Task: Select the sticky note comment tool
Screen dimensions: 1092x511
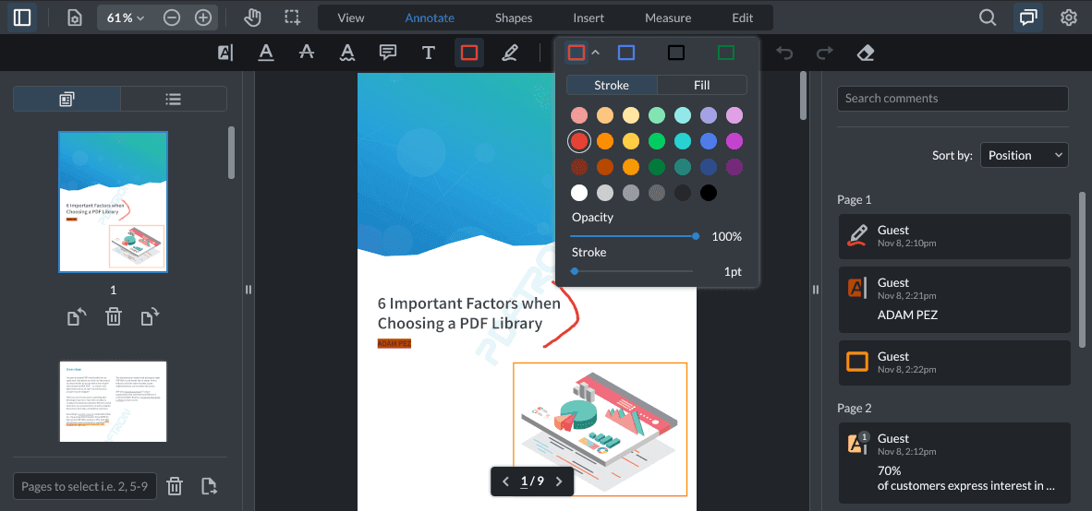Action: 388,53
